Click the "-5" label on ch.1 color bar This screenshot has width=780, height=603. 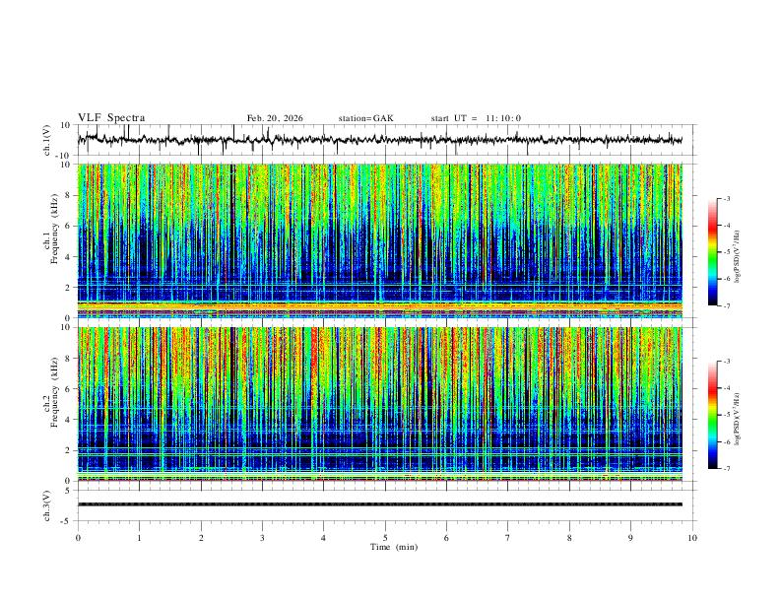[727, 252]
